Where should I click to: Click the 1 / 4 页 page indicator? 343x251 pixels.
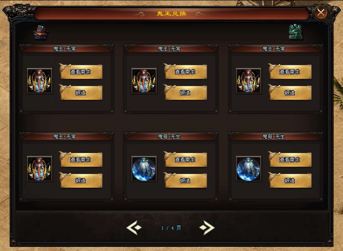171,228
